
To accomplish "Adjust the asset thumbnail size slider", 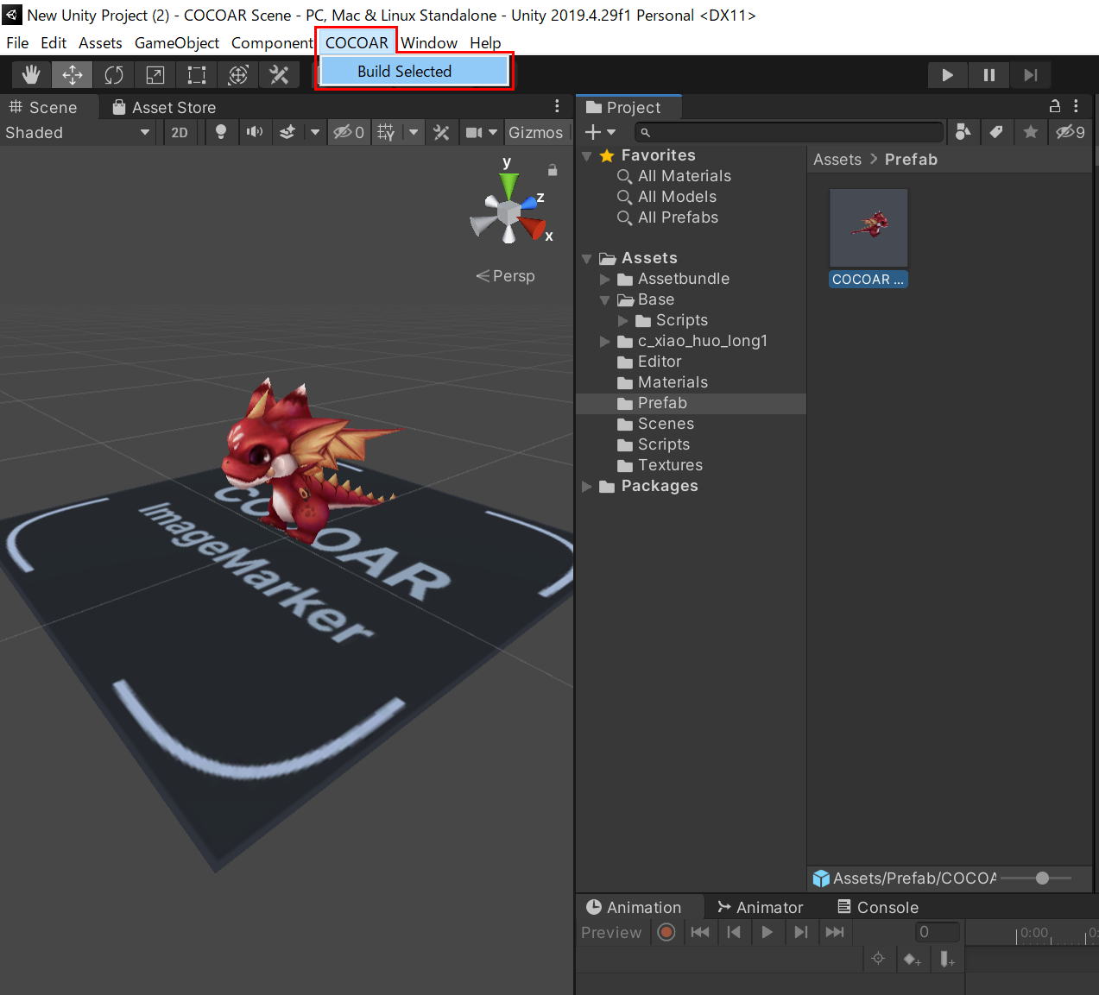I will [x=1042, y=878].
